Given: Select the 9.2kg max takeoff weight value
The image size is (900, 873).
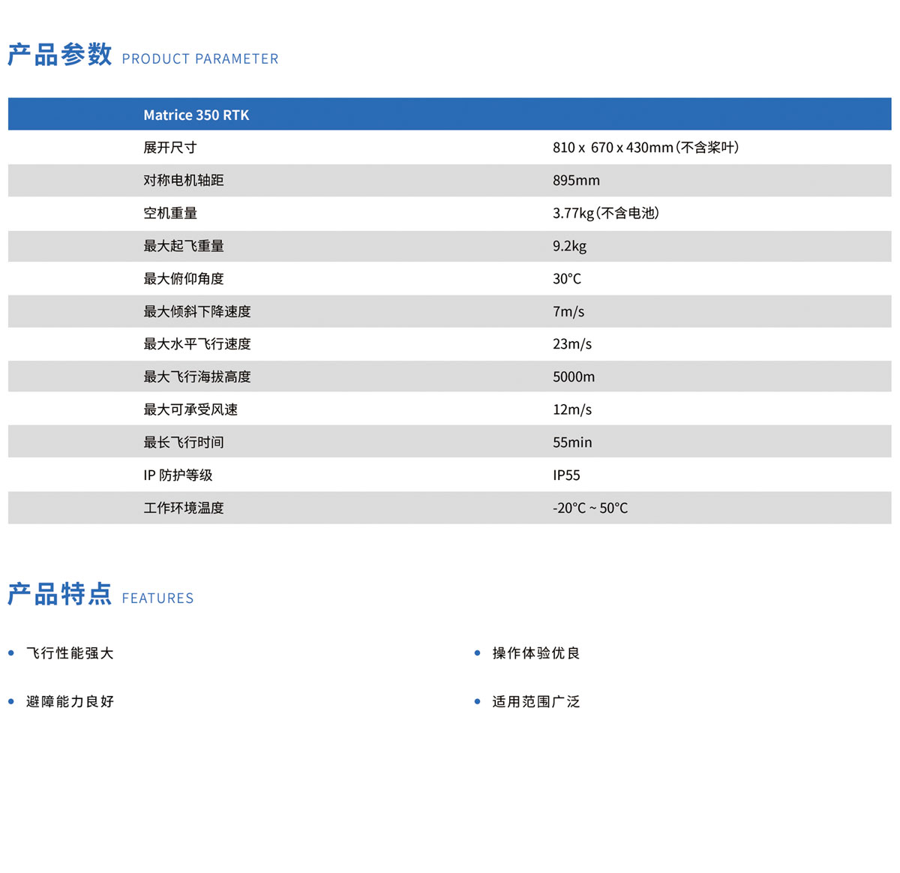Looking at the screenshot, I should coord(569,246).
